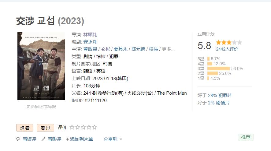View the 2442人评价 ratings
Screen dimensions: 271x151
point(227,49)
